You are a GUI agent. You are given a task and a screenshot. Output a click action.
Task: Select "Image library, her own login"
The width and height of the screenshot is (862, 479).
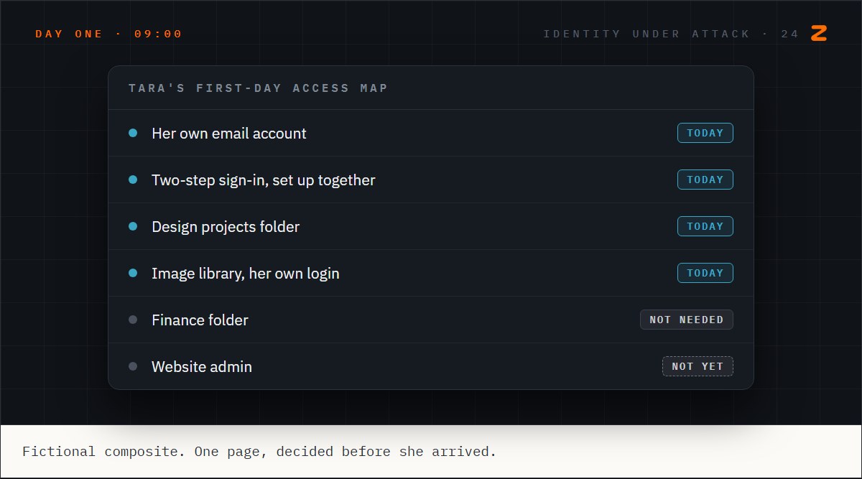[x=246, y=274]
